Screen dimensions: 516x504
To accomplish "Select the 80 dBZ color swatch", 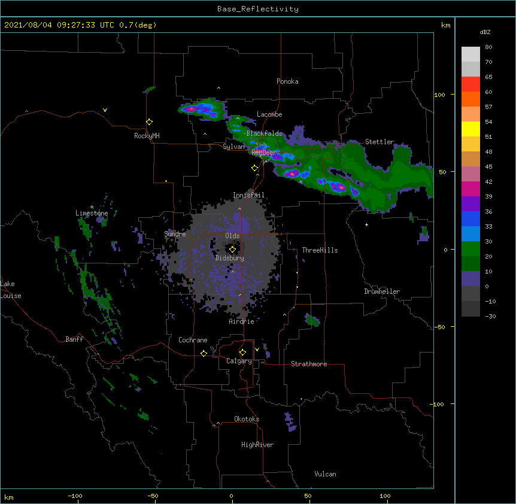I will click(x=471, y=54).
